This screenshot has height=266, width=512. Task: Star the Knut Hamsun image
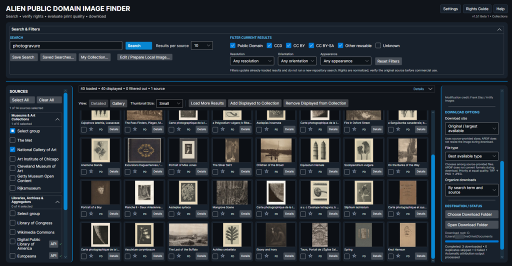point(398,256)
